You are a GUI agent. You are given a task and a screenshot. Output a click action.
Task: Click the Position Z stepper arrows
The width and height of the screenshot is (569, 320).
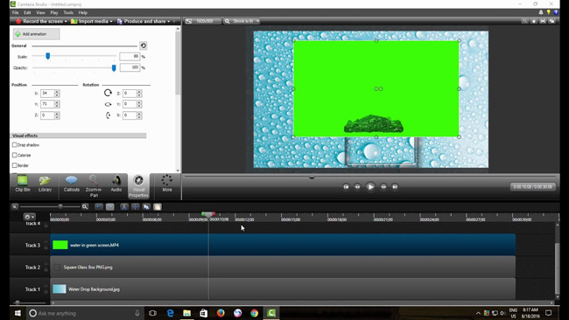pos(57,115)
